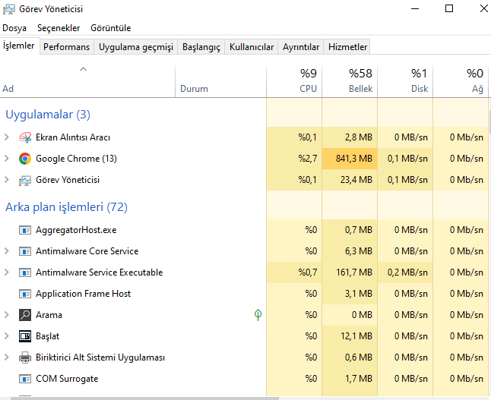
Task: Click the green leaf status icon for Arama
Action: tap(258, 315)
